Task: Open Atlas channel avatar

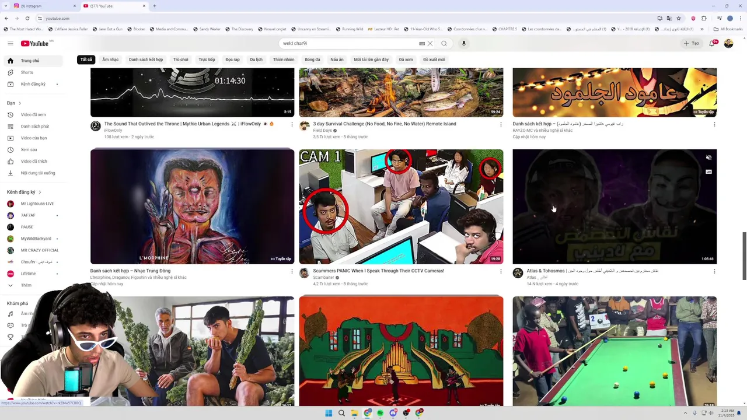Action: (518, 273)
